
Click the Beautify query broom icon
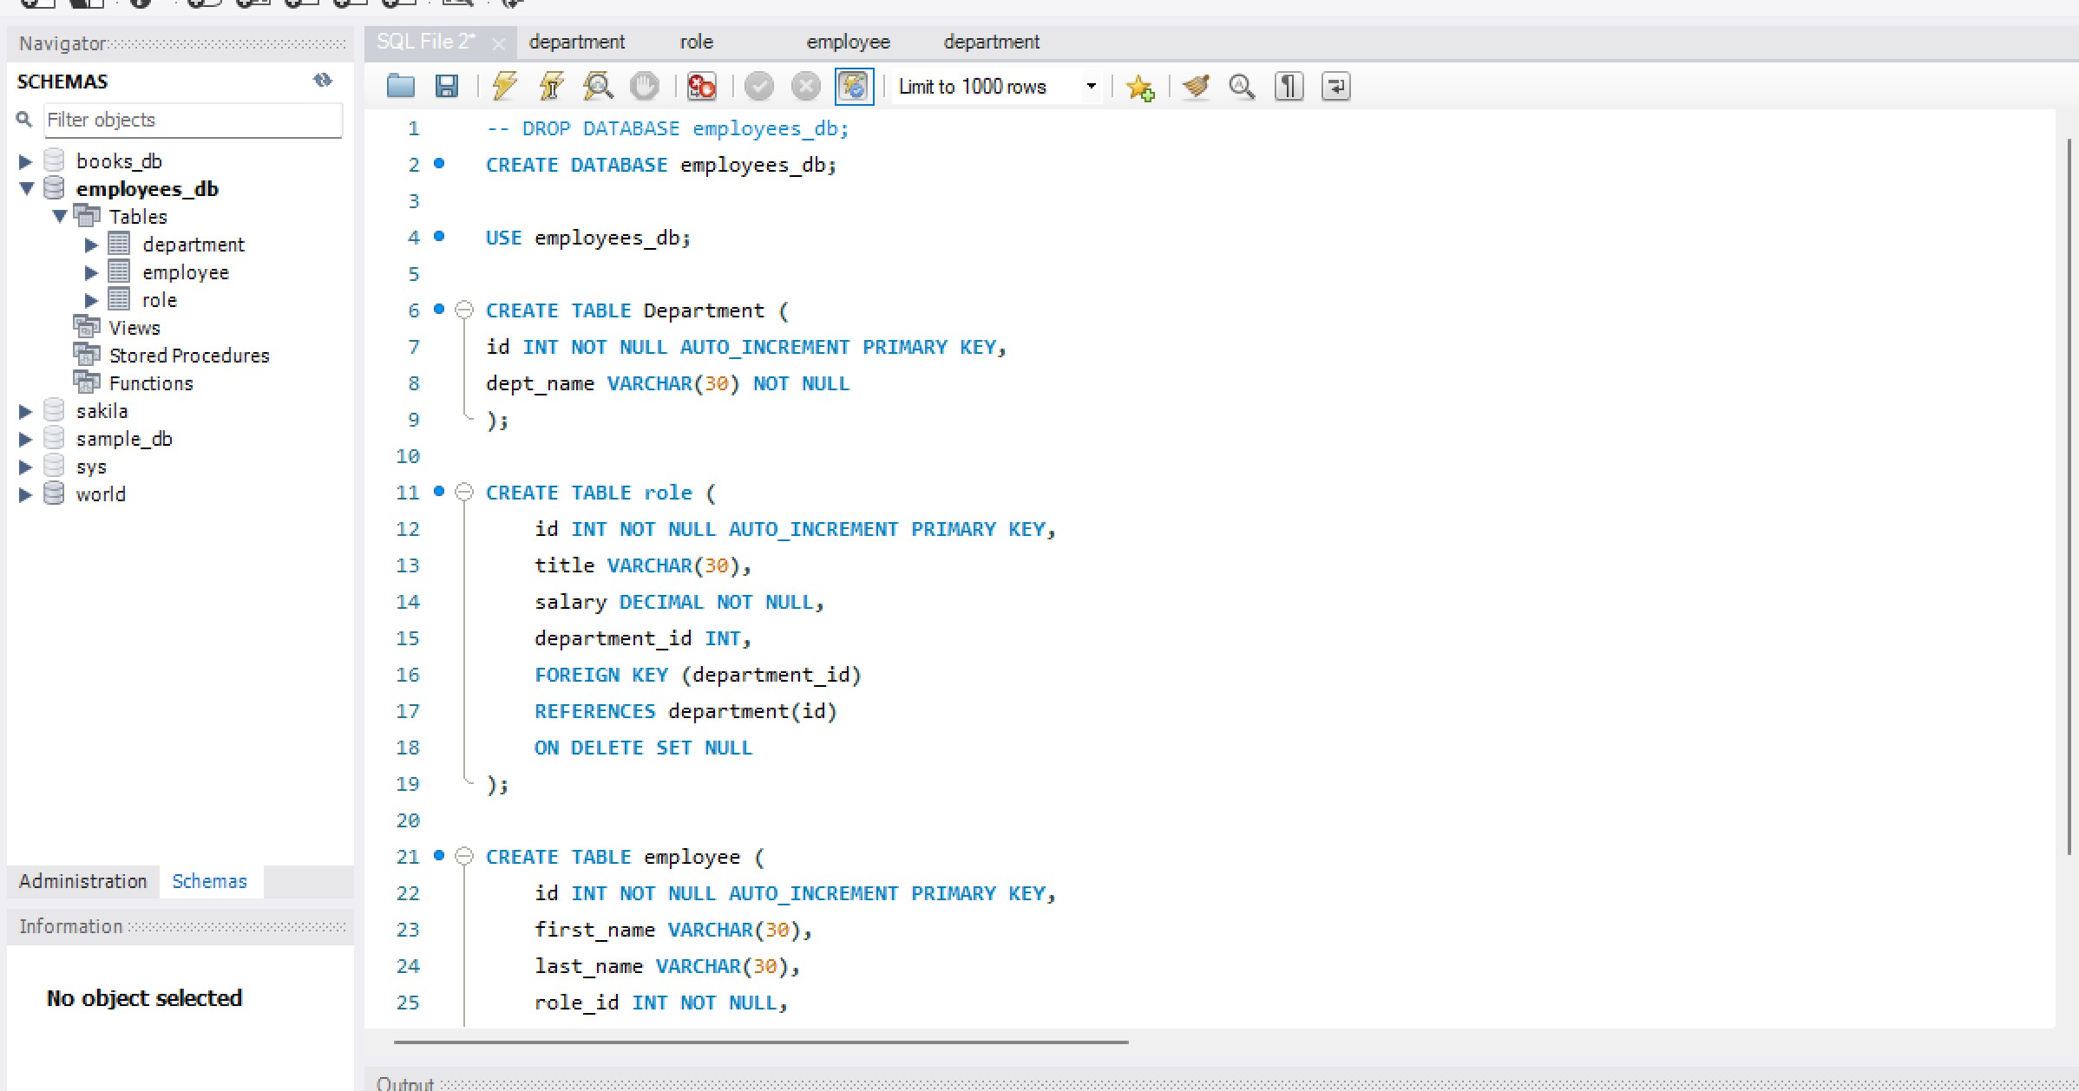click(1196, 86)
